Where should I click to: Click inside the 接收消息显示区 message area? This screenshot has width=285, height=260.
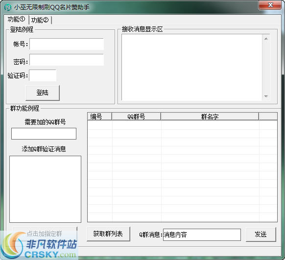[192, 67]
